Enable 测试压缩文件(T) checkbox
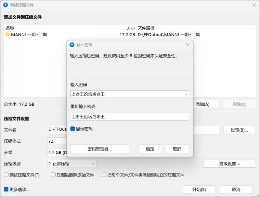Image resolution: width=260 pixels, height=197 pixels. pos(6,175)
